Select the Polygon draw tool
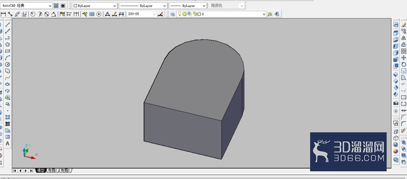The image size is (407, 179). click(7, 45)
